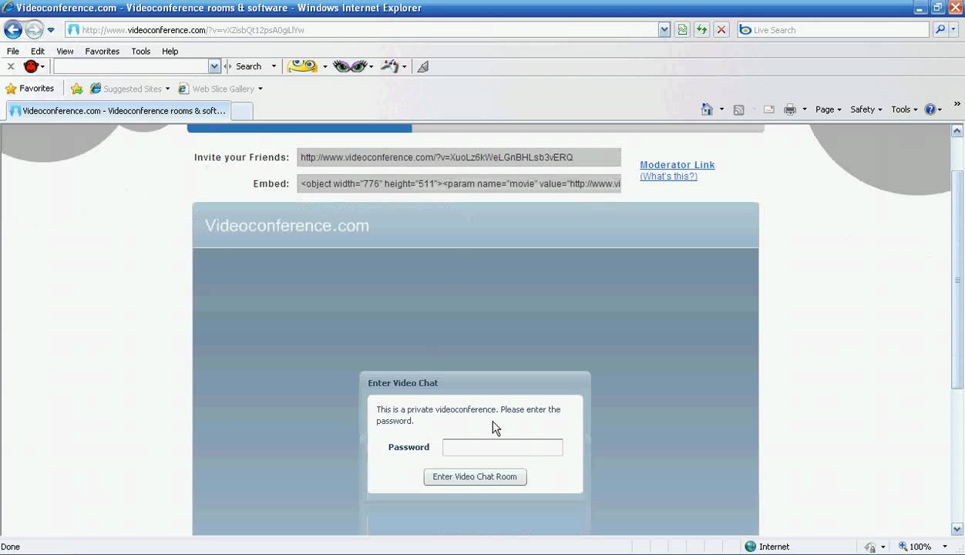Click the videoconference.com address bar
This screenshot has width=965, height=555.
click(x=361, y=30)
